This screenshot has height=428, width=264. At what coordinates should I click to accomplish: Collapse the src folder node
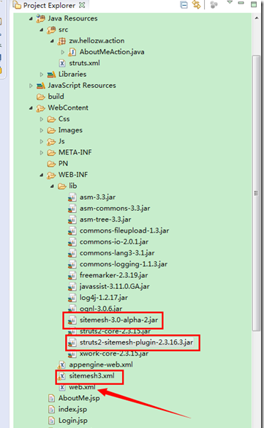click(x=42, y=30)
